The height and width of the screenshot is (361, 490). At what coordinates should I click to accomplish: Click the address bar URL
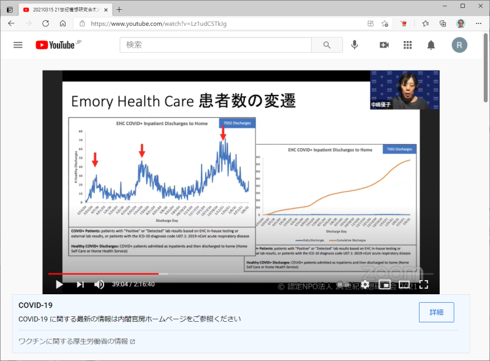tap(159, 23)
